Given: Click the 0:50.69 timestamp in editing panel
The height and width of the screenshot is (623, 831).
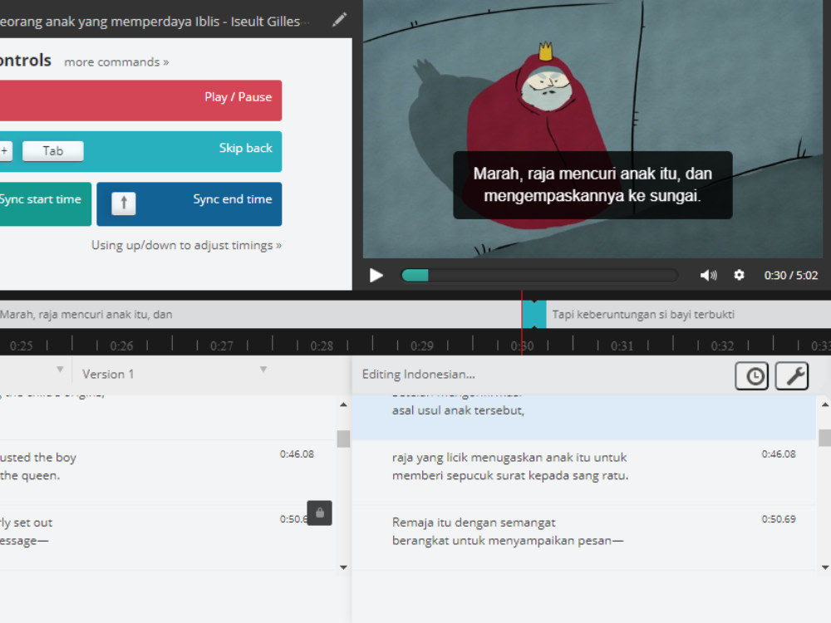Looking at the screenshot, I should point(779,519).
